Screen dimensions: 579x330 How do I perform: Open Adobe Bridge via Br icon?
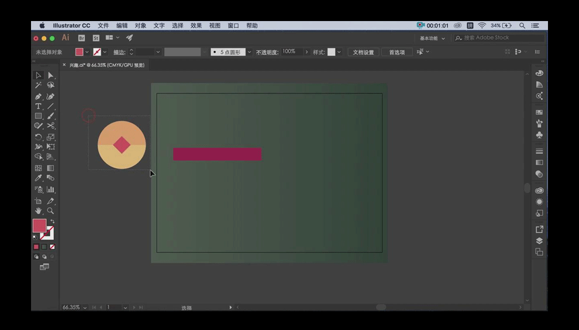tap(82, 38)
